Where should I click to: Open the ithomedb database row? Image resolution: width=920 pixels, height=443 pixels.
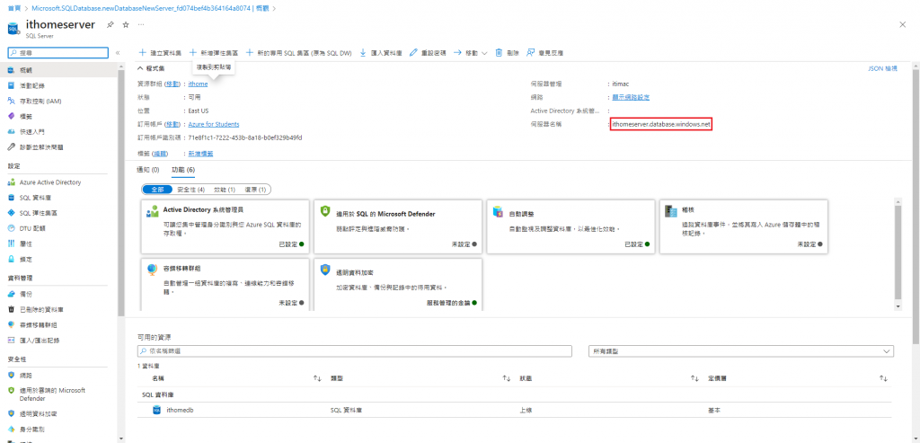pyautogui.click(x=514, y=410)
